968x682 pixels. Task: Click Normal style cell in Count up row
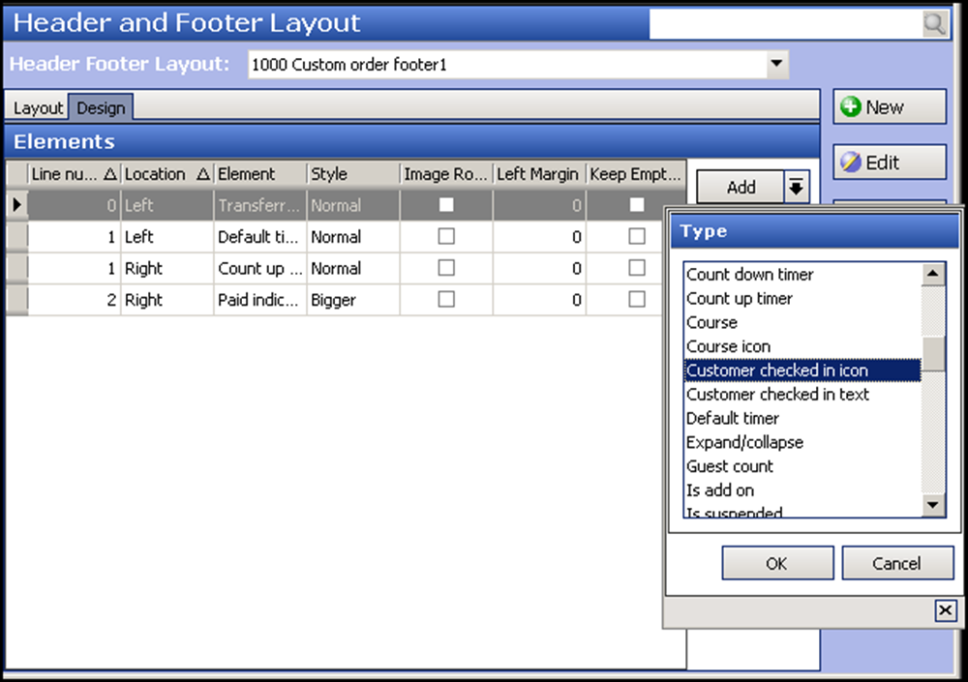[x=353, y=268]
